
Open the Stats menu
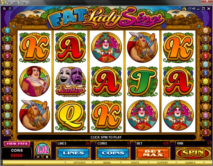(135, 163)
